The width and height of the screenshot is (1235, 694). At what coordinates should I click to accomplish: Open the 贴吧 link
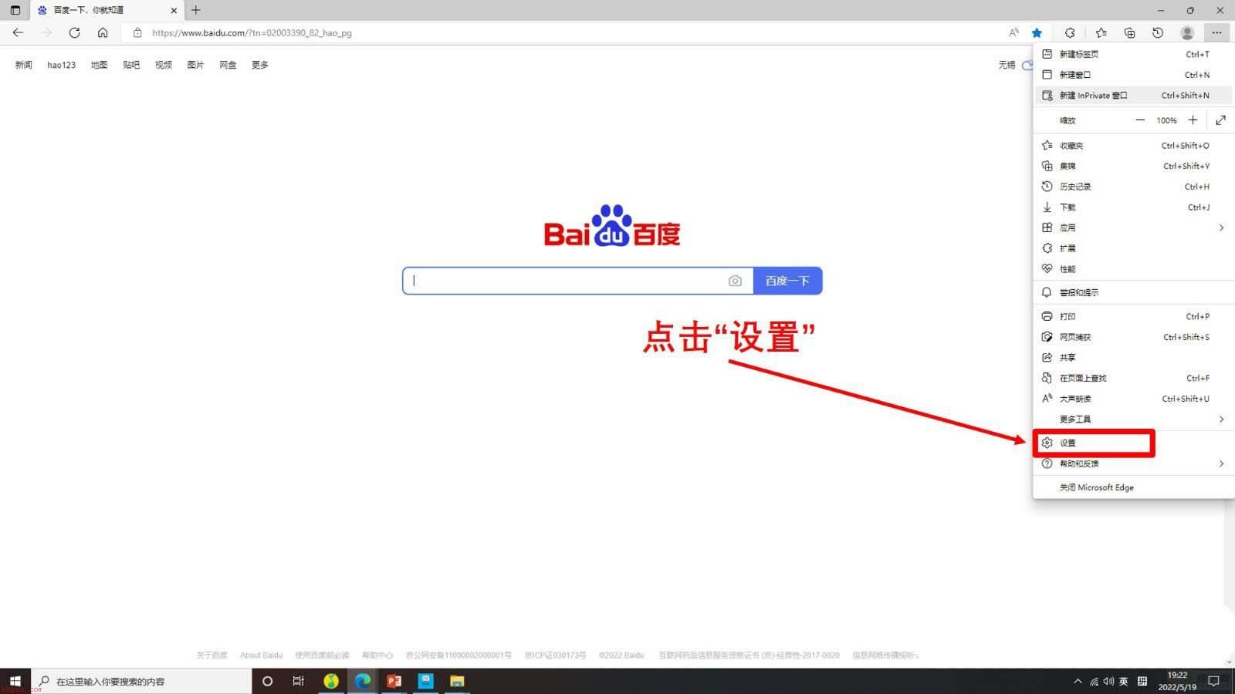pos(131,65)
